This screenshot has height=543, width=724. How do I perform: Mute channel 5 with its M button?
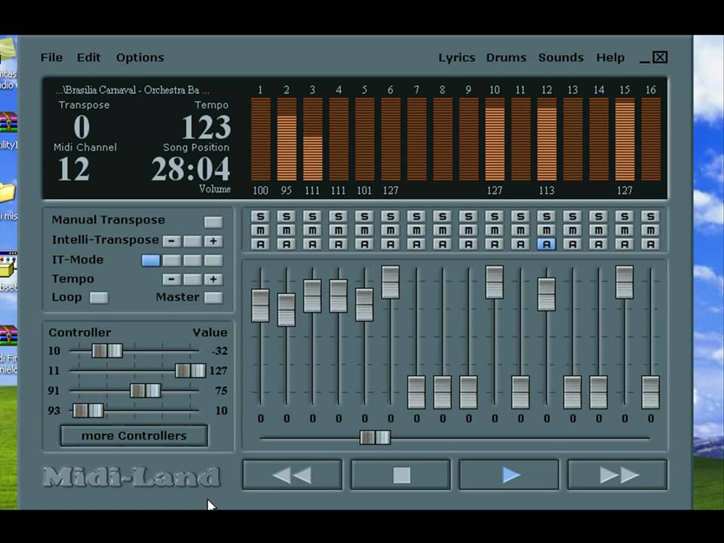[x=364, y=230]
